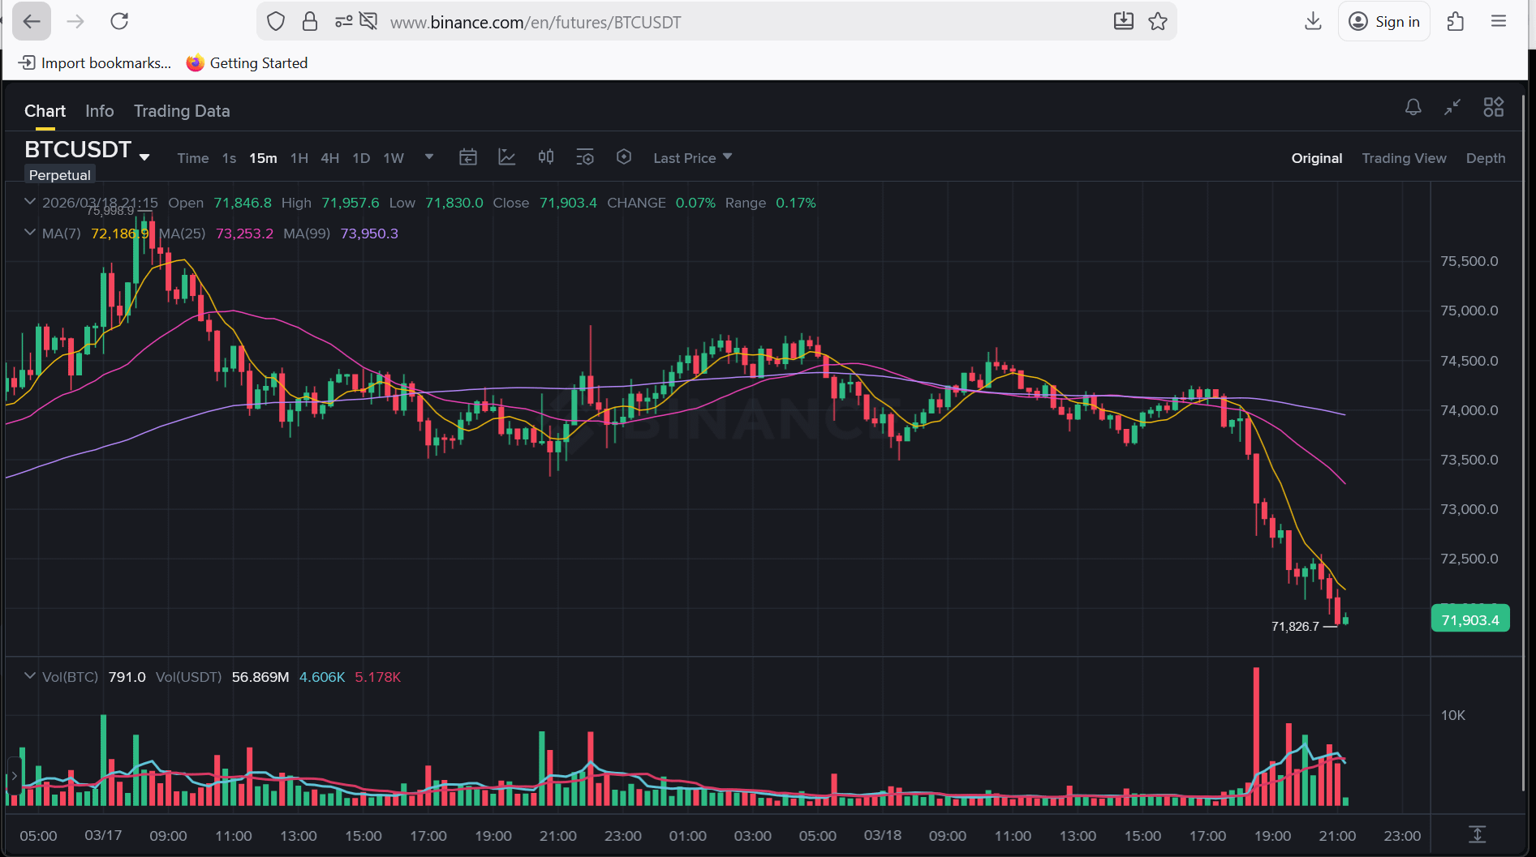1536x857 pixels.
Task: Select the 1D interval
Action: 361,158
